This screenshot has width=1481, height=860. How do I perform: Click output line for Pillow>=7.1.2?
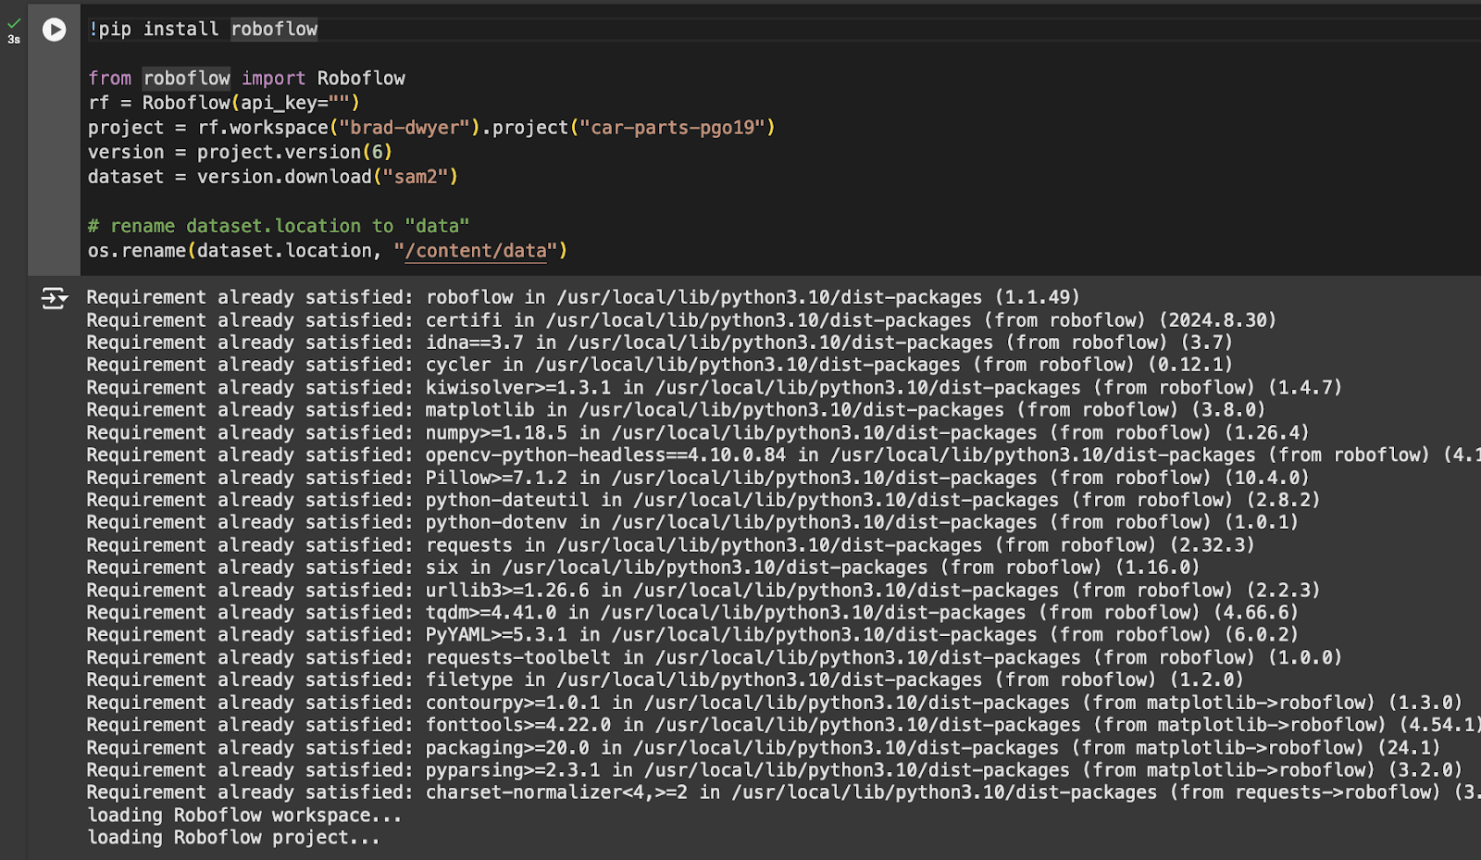coord(698,478)
